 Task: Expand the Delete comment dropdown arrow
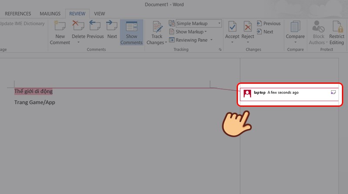point(78,42)
